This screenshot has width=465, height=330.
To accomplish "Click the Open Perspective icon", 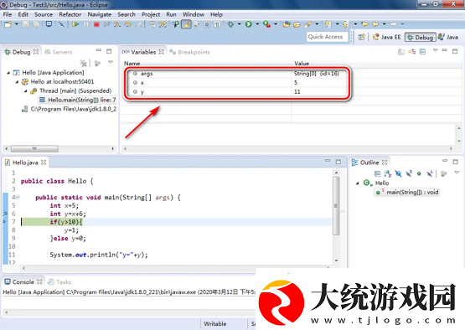I will pyautogui.click(x=361, y=37).
